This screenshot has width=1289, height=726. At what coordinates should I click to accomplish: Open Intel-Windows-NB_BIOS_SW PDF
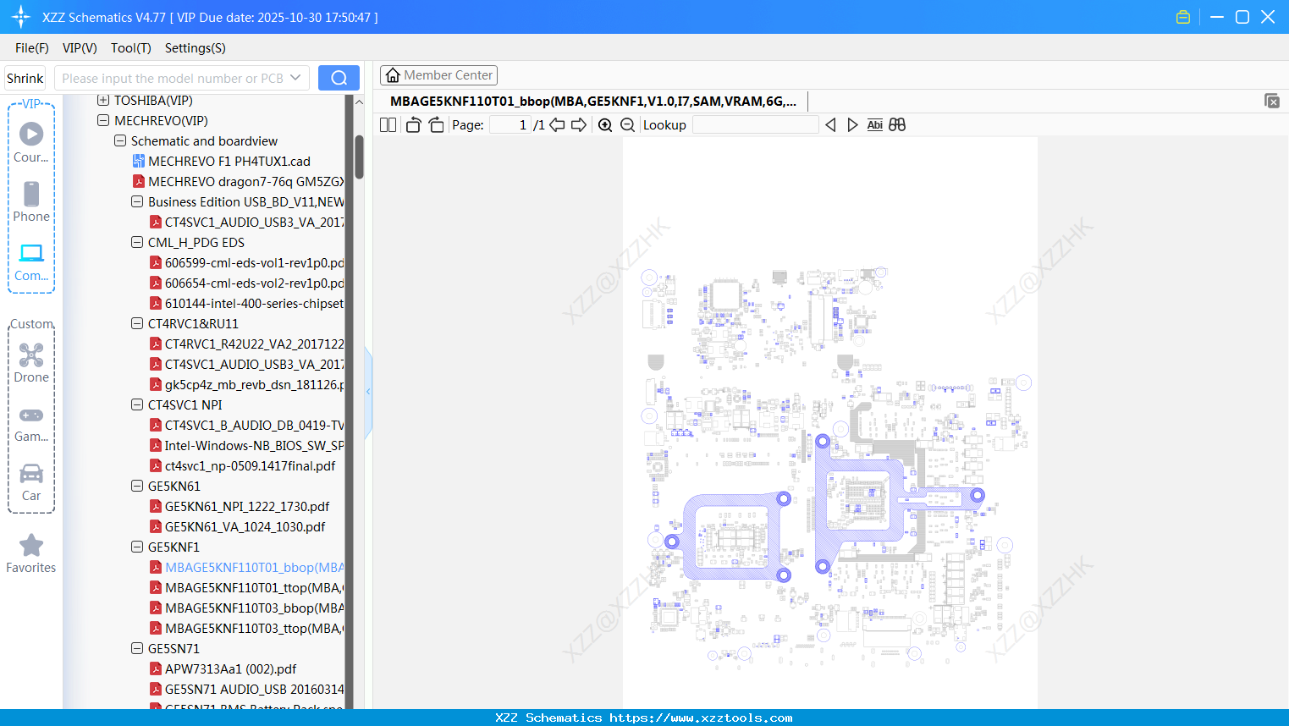click(x=246, y=446)
